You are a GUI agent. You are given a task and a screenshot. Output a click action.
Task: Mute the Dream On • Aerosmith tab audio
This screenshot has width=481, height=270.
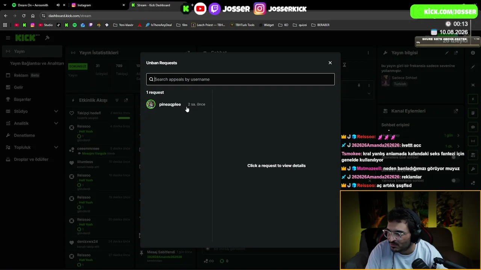click(x=58, y=5)
